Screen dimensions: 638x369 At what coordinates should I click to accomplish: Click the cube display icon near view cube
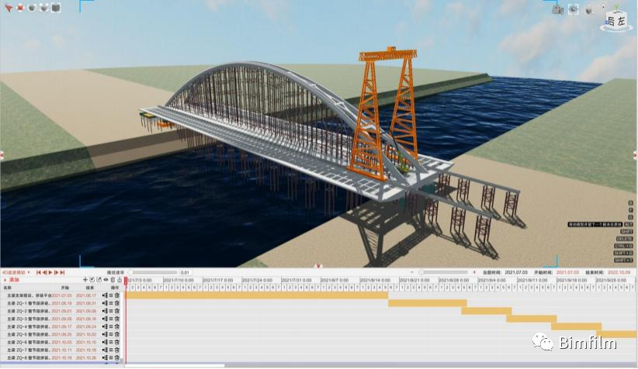pyautogui.click(x=589, y=10)
